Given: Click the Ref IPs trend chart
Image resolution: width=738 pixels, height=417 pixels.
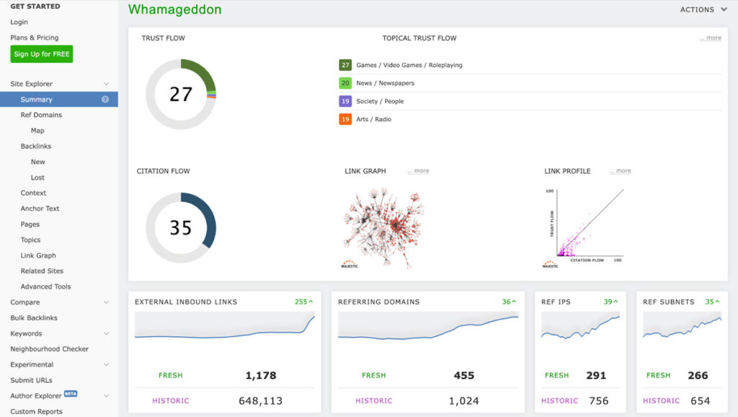Looking at the screenshot, I should pos(580,326).
